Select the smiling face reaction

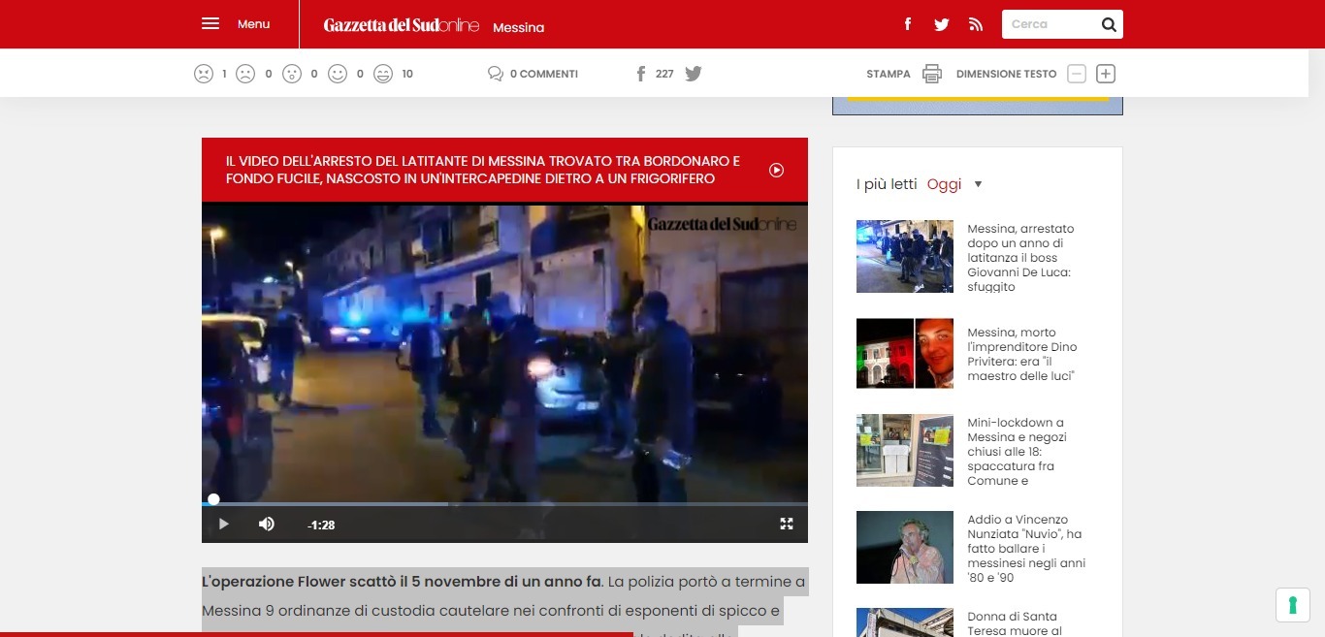tap(338, 74)
